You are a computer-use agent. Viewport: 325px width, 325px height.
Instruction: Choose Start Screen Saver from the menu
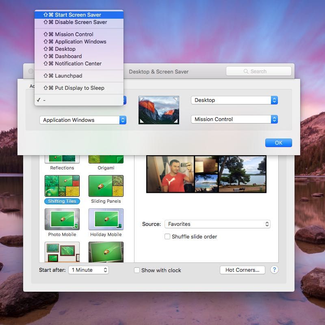tap(79, 15)
